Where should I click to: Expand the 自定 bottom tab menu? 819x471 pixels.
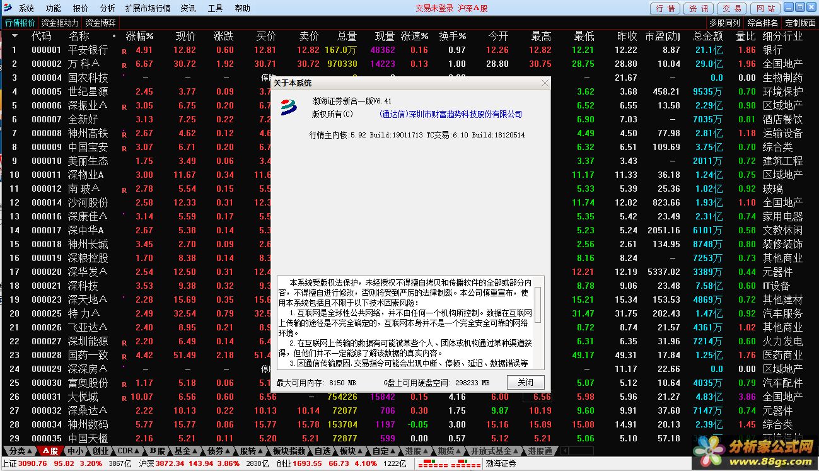pos(385,451)
